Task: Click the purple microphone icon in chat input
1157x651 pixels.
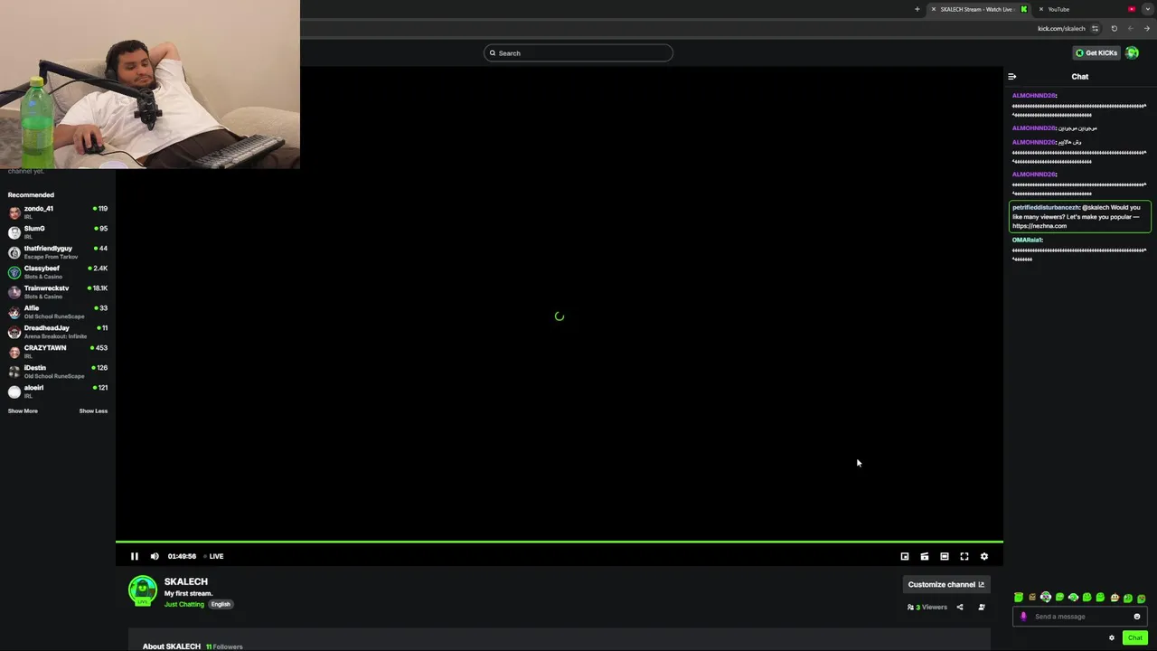Action: click(1023, 617)
